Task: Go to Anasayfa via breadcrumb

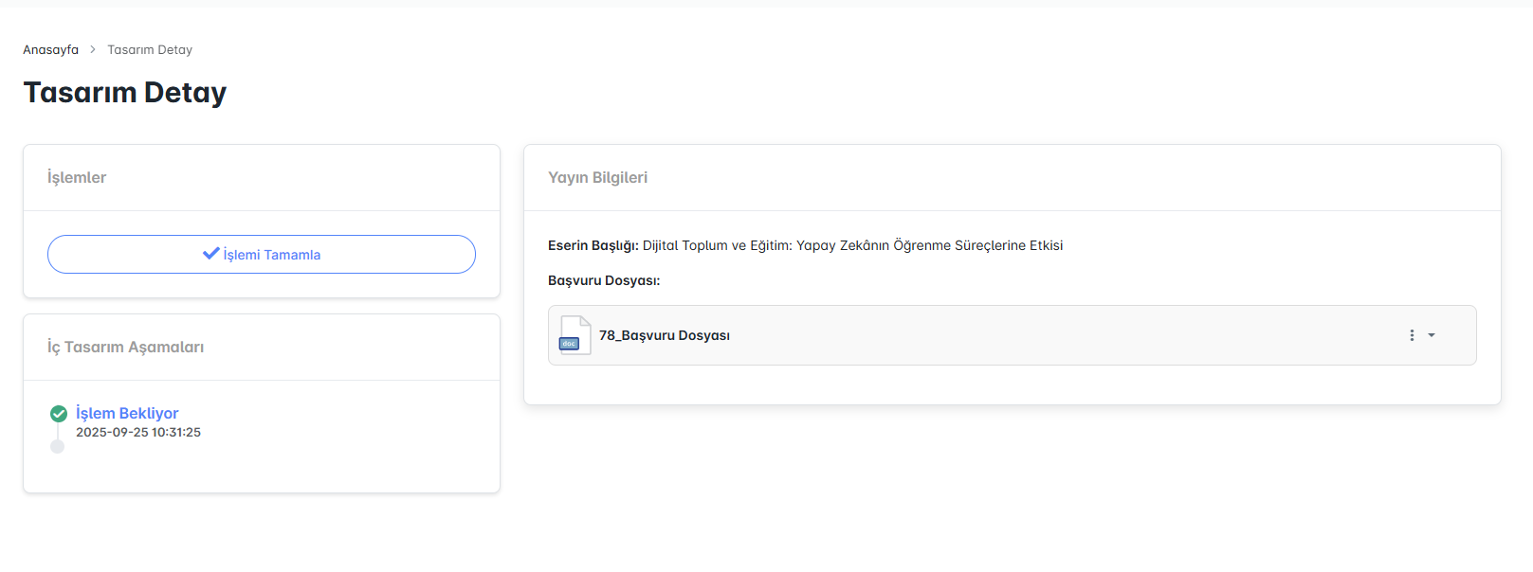Action: [x=50, y=49]
